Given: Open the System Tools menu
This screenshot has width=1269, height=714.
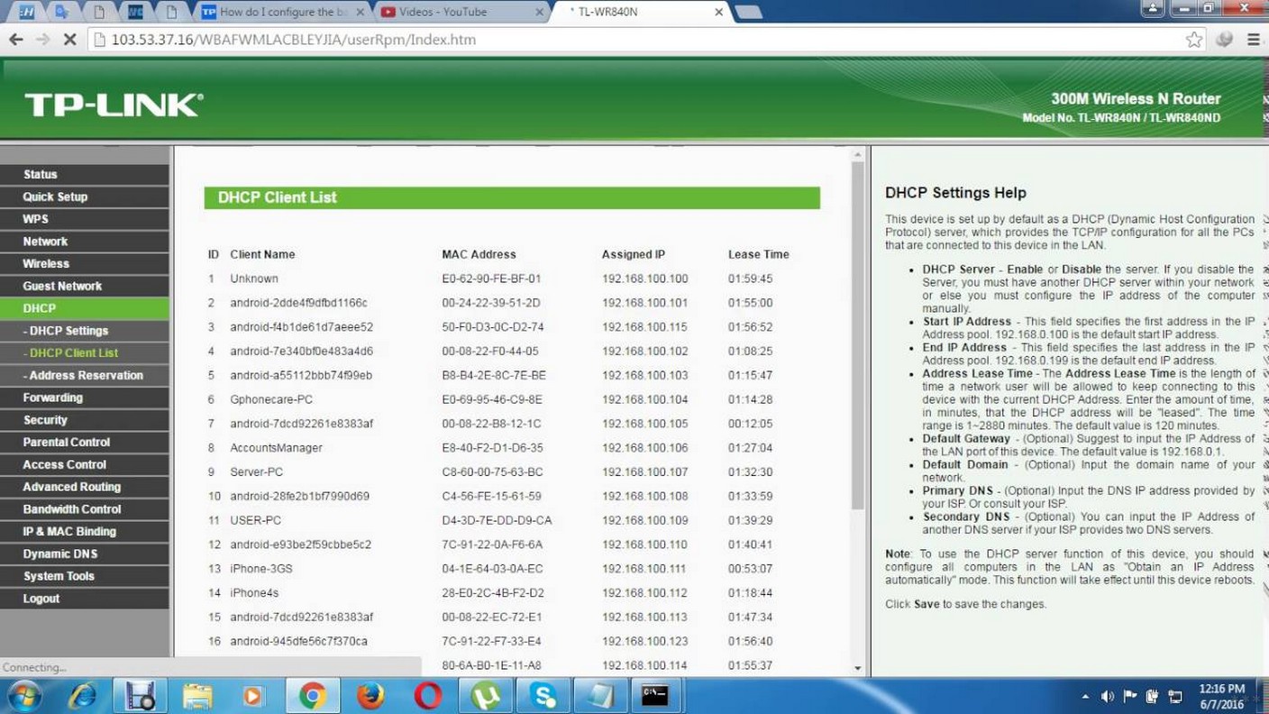Looking at the screenshot, I should click(84, 576).
